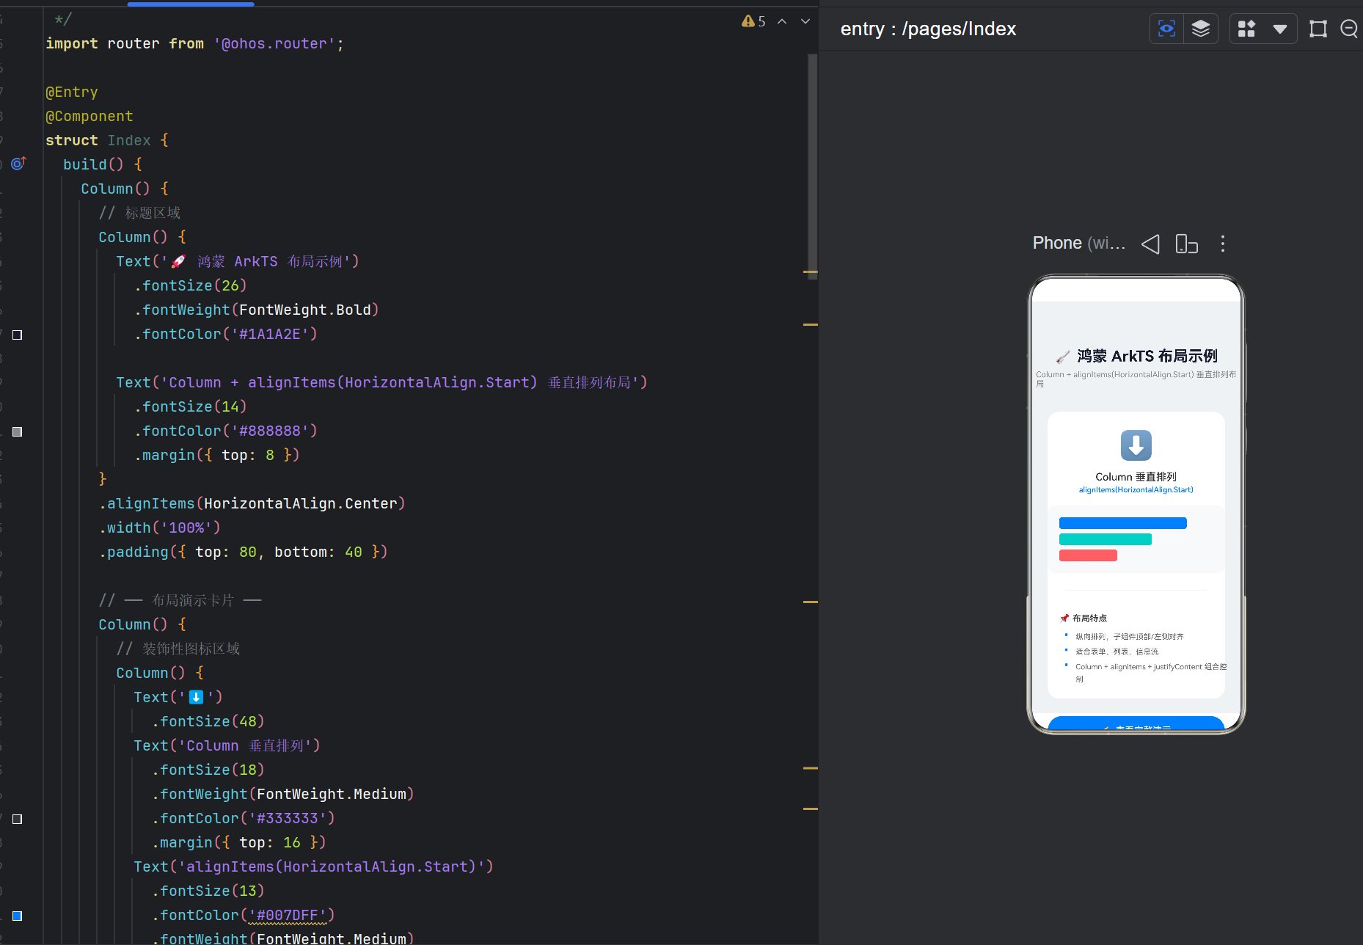The height and width of the screenshot is (945, 1363).
Task: Click the @Component decorator text
Action: (x=89, y=116)
